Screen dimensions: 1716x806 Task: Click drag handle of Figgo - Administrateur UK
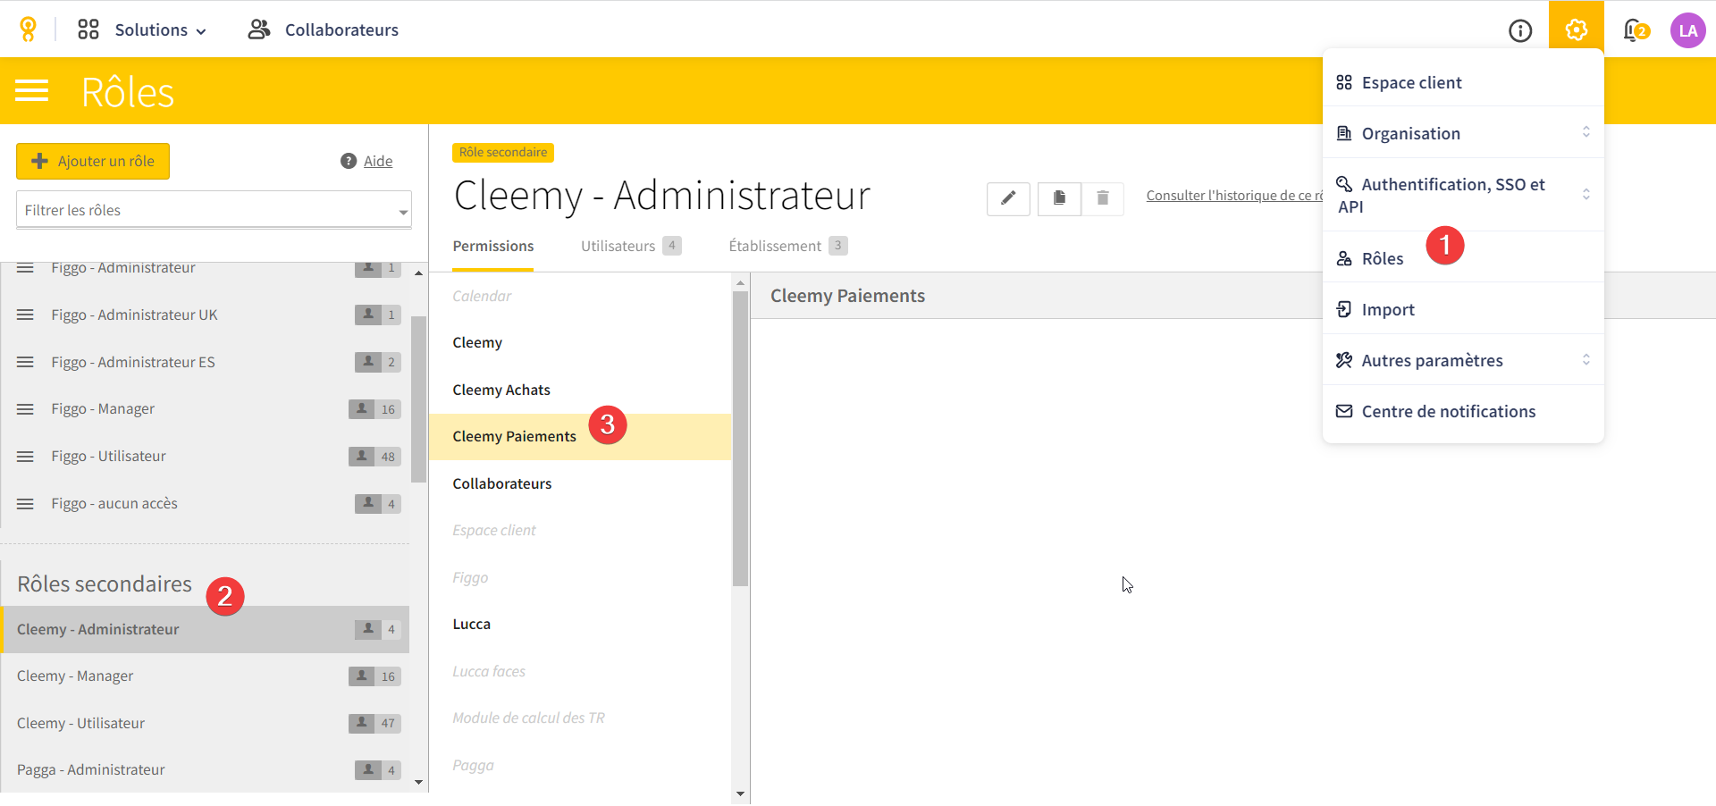pyautogui.click(x=25, y=315)
